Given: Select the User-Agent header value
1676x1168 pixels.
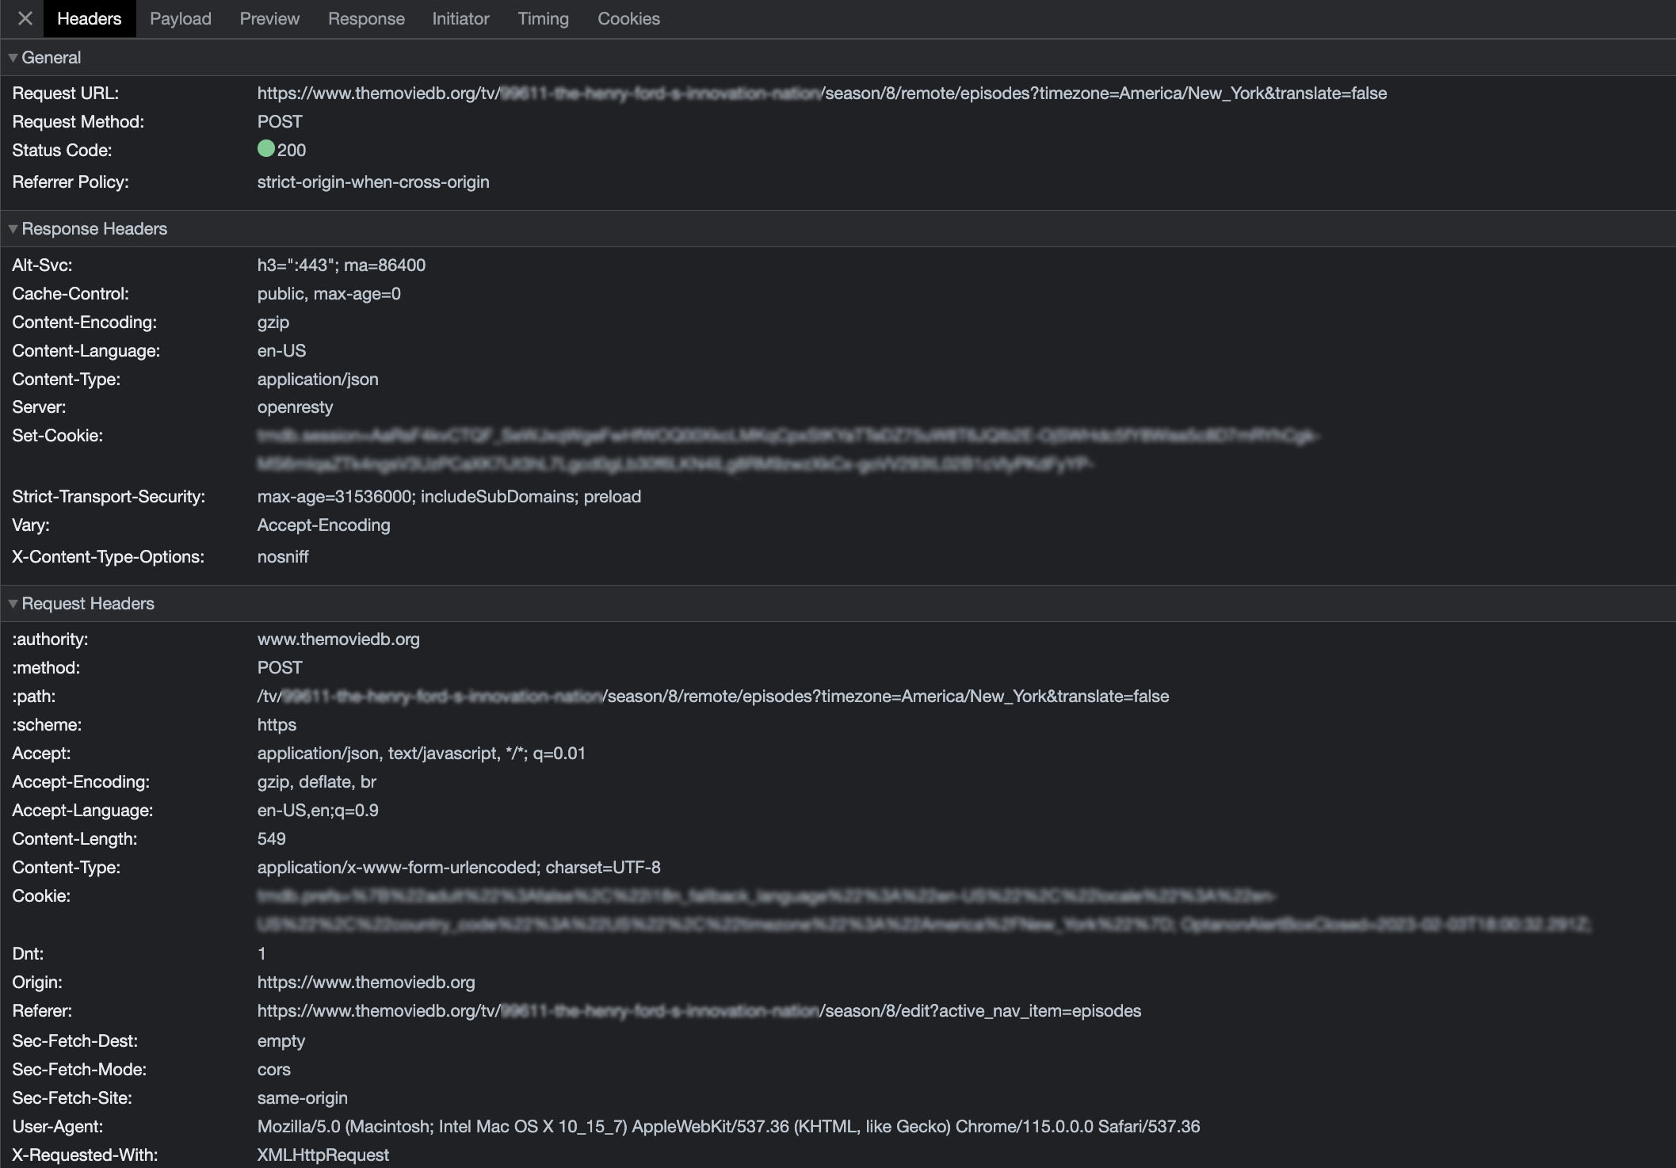Looking at the screenshot, I should (729, 1126).
